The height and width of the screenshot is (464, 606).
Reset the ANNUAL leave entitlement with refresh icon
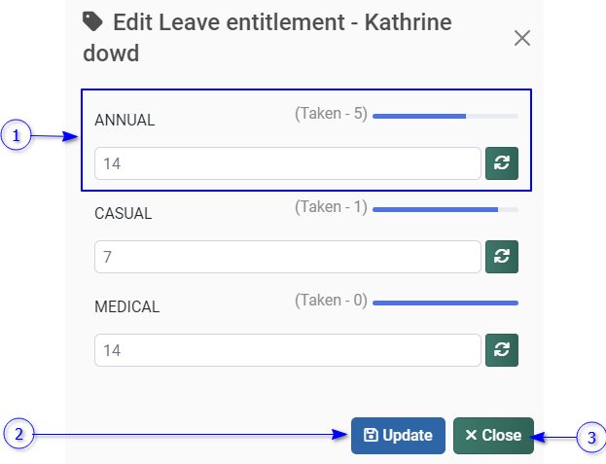pyautogui.click(x=502, y=163)
